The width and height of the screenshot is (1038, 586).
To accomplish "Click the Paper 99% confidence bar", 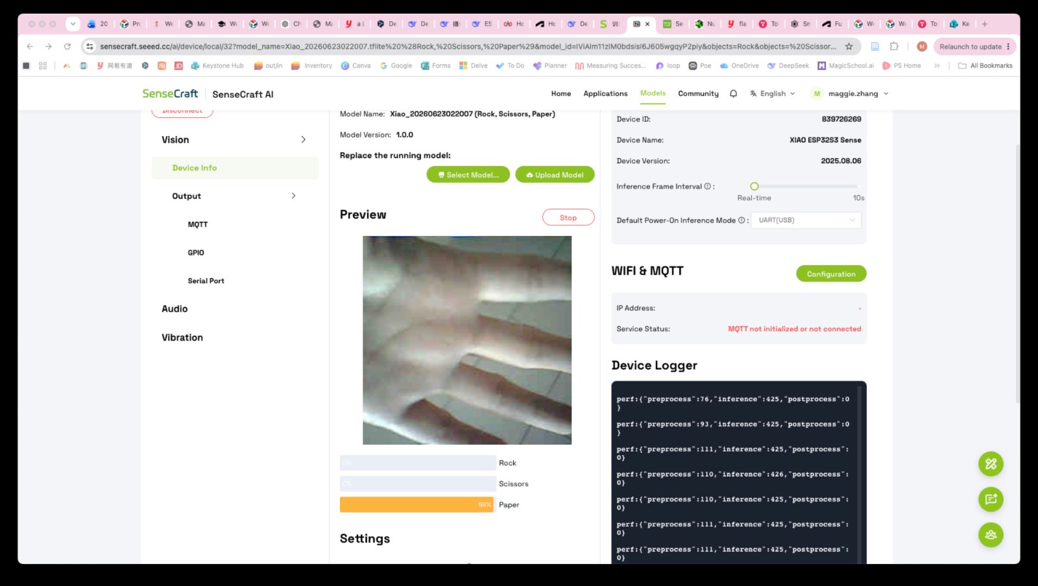I will [418, 504].
